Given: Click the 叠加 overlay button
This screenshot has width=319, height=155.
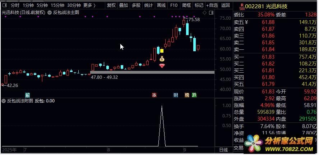Looking at the screenshot, I should [x=124, y=5].
